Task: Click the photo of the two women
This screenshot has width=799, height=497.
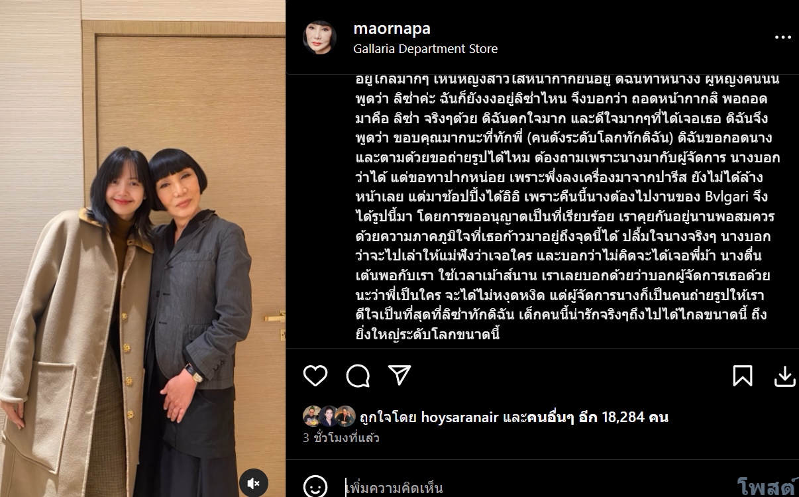Action: coord(142,248)
